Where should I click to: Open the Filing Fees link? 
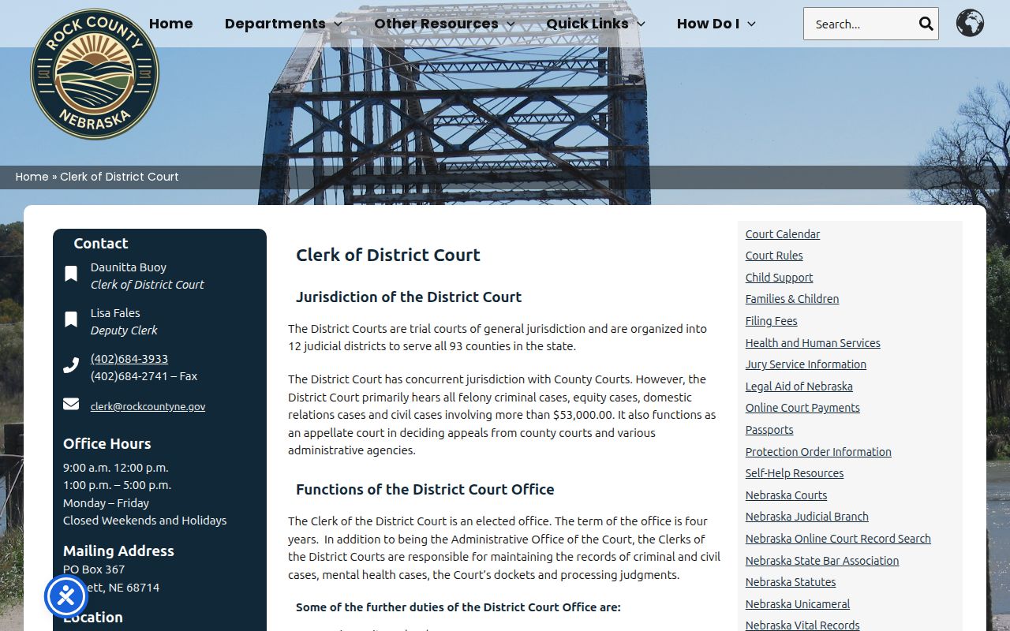pyautogui.click(x=771, y=321)
